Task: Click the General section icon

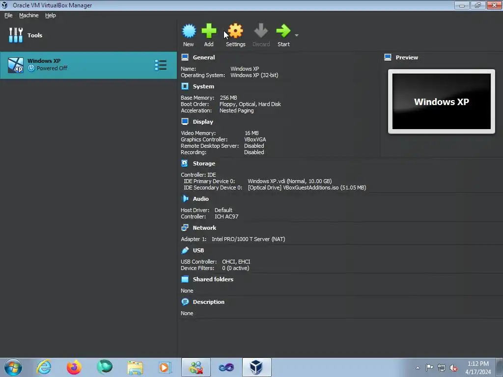Action: coord(185,57)
